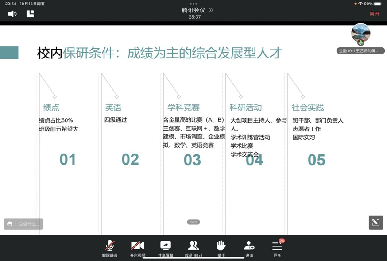This screenshot has width=387, height=261.
Task: Tap the speaker audio icon
Action: [12, 14]
